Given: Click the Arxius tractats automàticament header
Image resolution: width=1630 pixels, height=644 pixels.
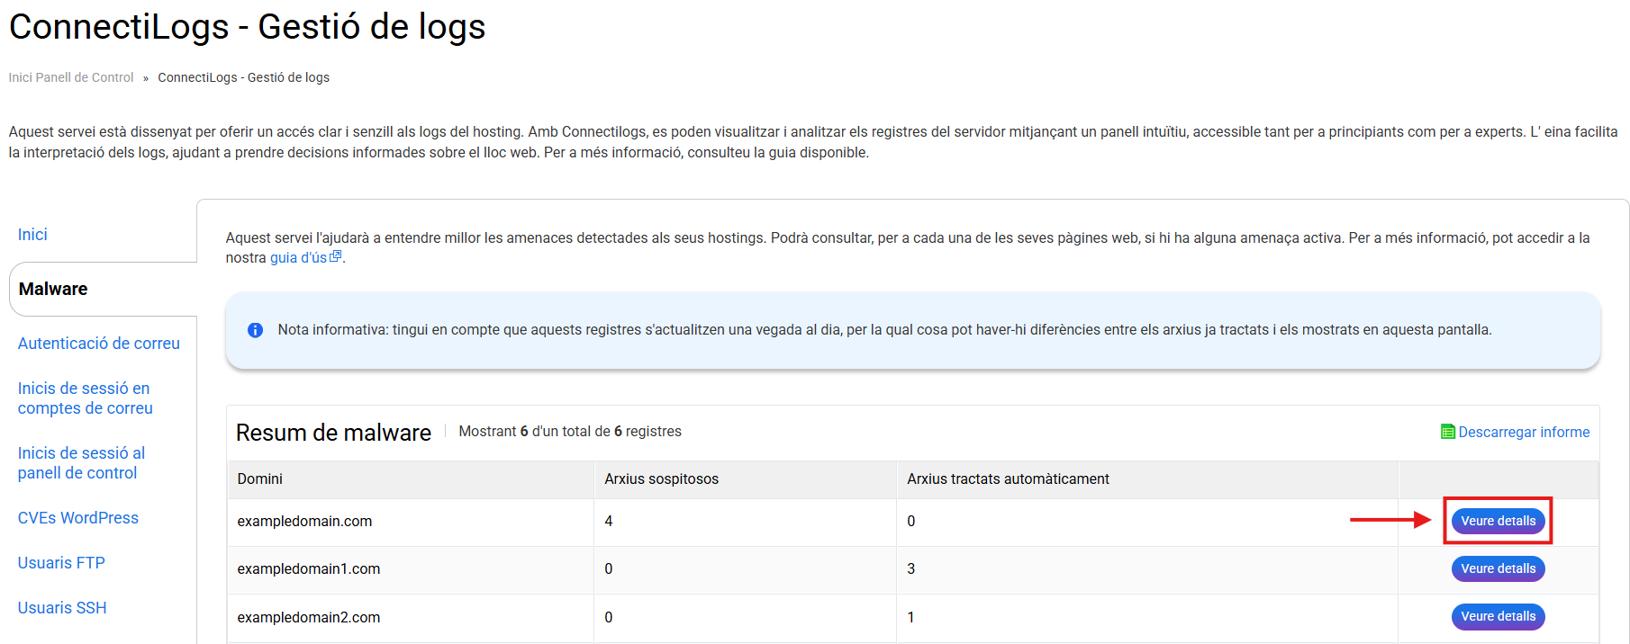Looking at the screenshot, I should tap(1008, 479).
